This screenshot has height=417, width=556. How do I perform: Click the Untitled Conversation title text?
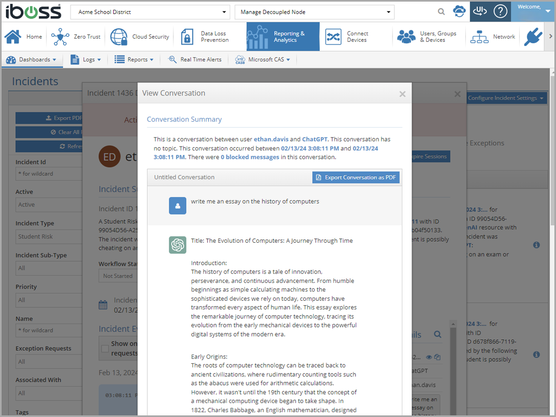pyautogui.click(x=185, y=178)
